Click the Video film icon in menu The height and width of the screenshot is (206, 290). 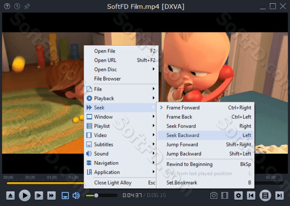pos(89,135)
